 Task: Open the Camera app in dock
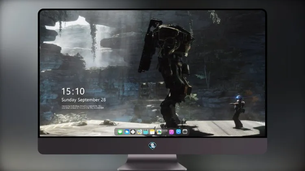185,132
